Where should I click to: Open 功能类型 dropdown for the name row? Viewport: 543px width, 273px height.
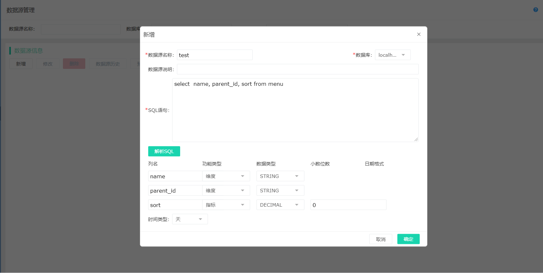(226, 176)
